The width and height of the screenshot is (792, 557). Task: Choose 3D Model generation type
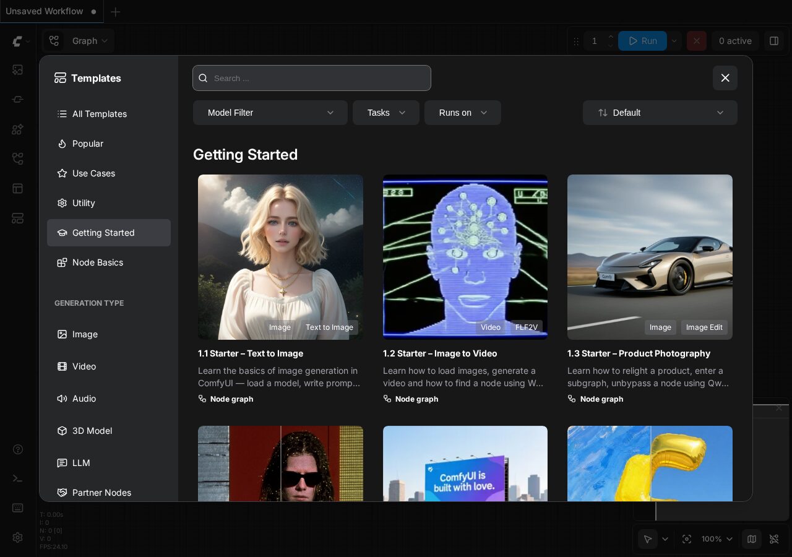pos(109,431)
